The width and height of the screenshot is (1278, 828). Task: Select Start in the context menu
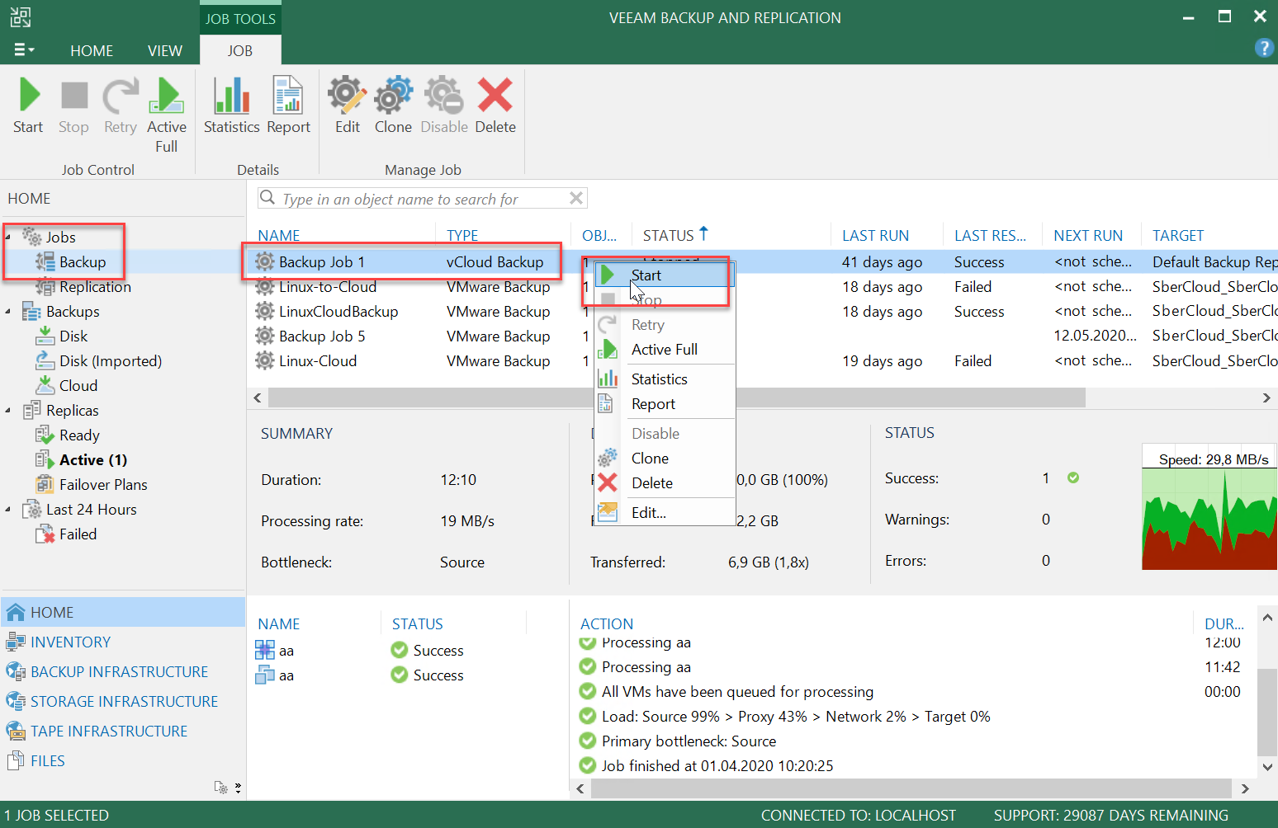[x=665, y=275]
